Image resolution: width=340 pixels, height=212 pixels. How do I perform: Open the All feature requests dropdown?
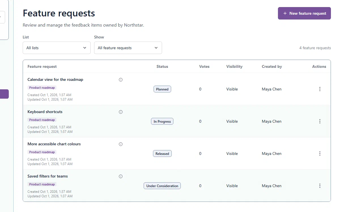tap(128, 48)
